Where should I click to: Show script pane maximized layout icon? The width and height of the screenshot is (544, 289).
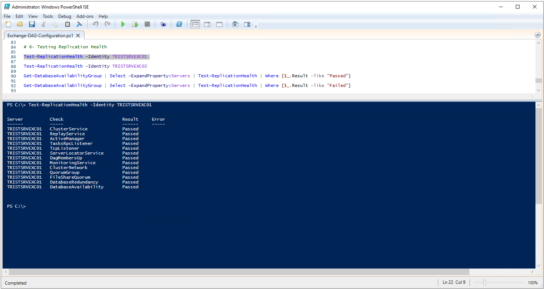(219, 24)
